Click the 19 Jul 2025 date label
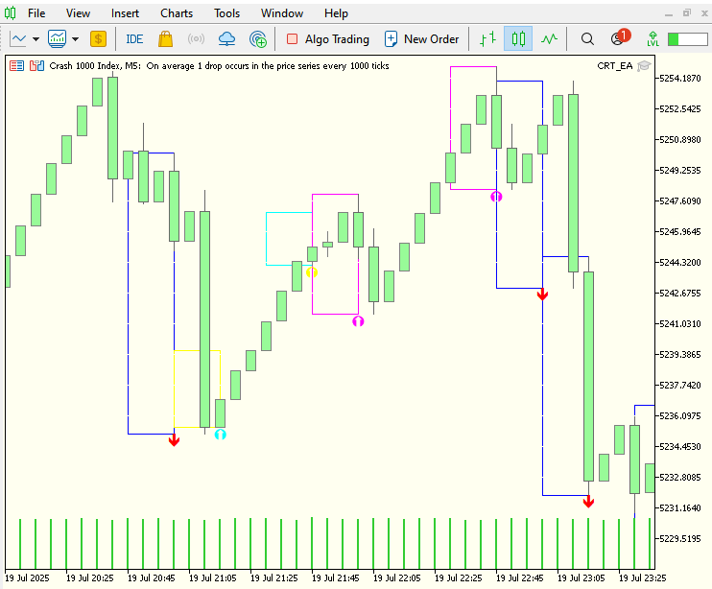Screen dimensions: 712x589 [x=27, y=578]
